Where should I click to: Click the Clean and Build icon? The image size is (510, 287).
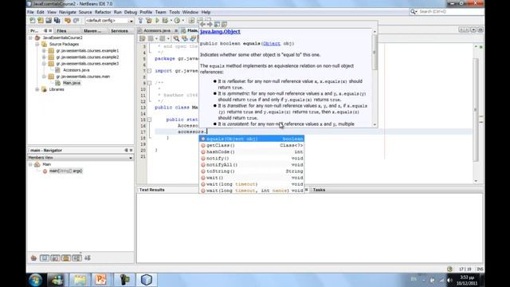pyautogui.click(x=149, y=21)
